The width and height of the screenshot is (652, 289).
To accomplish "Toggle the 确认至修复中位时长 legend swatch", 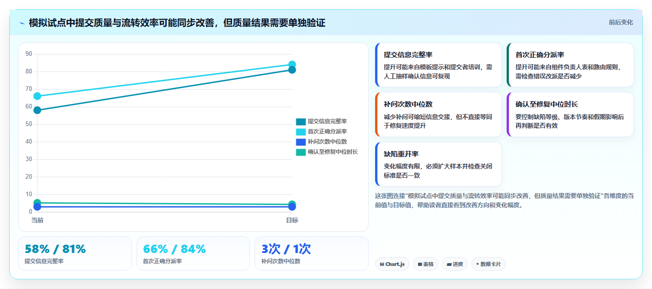I will [x=301, y=152].
